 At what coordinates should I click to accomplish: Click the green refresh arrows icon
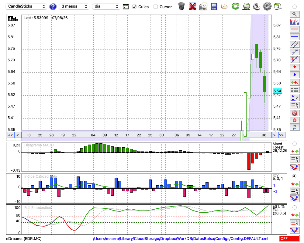point(236,6)
